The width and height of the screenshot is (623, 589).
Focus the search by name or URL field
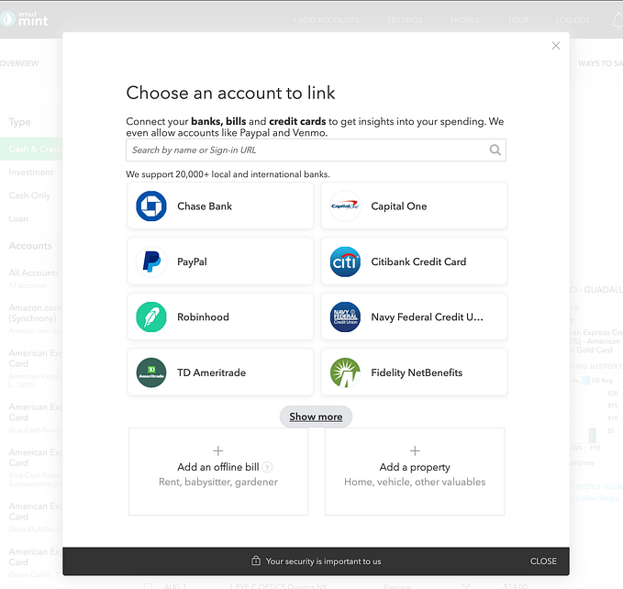click(316, 150)
